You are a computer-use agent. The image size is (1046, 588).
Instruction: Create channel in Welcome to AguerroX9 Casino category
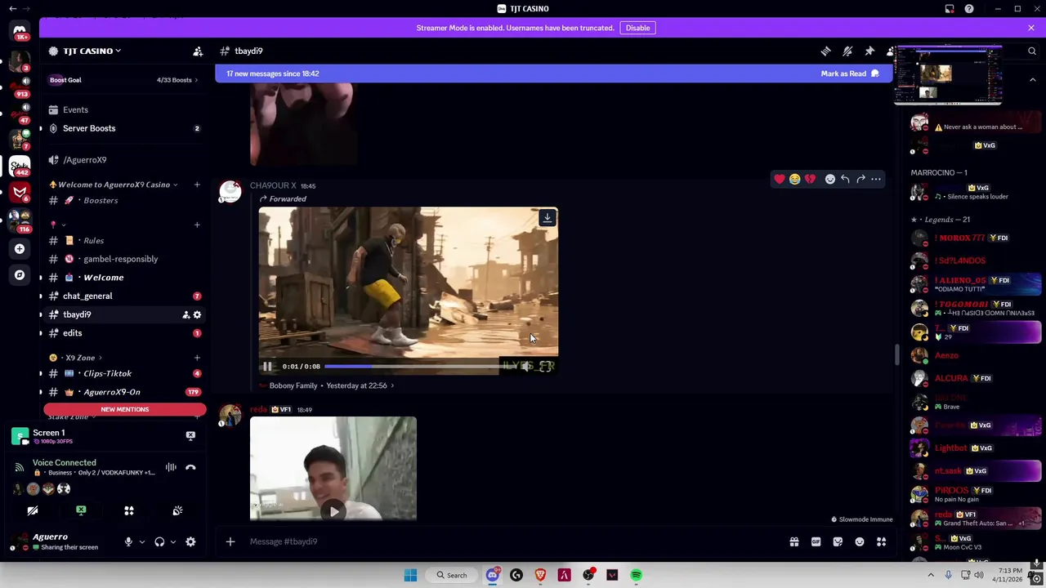coord(197,185)
